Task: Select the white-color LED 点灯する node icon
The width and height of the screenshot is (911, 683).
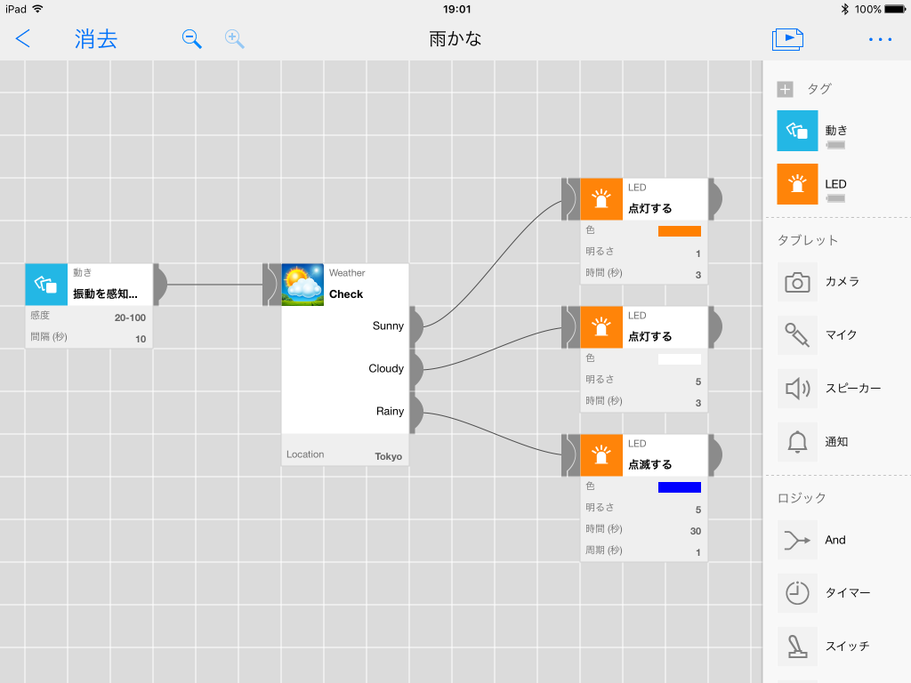Action: click(x=601, y=327)
